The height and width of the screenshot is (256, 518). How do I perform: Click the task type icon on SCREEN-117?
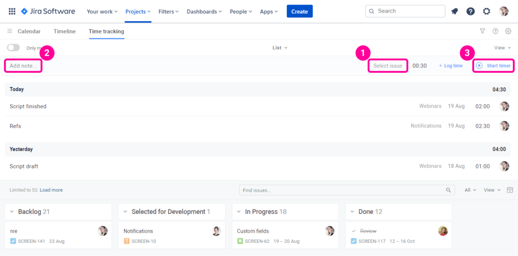tap(354, 241)
